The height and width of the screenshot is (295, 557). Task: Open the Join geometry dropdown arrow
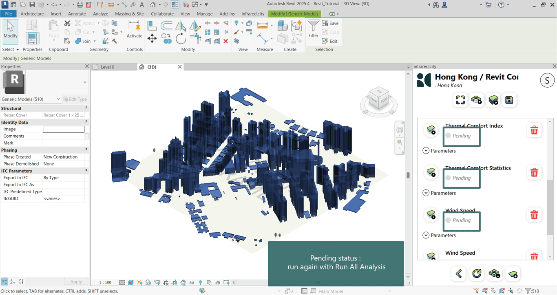click(95, 41)
